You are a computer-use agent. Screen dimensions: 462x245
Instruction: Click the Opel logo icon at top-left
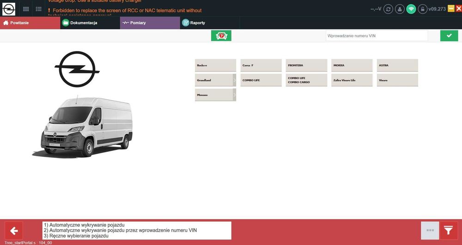(x=9, y=9)
